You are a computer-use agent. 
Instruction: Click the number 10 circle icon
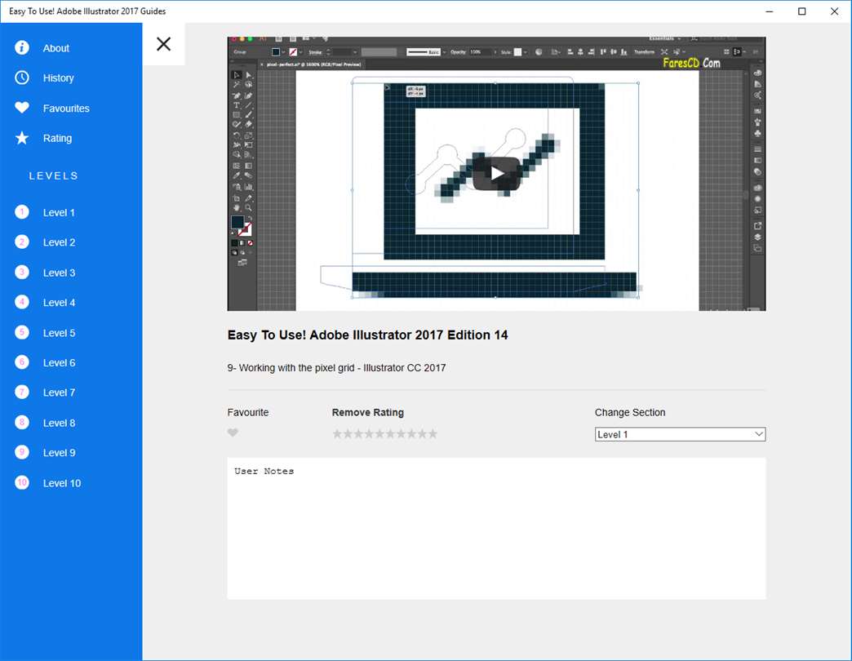(x=22, y=482)
